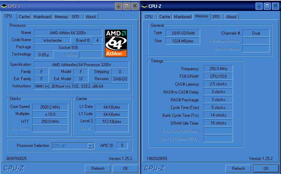Click the Revision value 'DH8-D0'
This screenshot has width=281, height=174.
(x=120, y=79)
